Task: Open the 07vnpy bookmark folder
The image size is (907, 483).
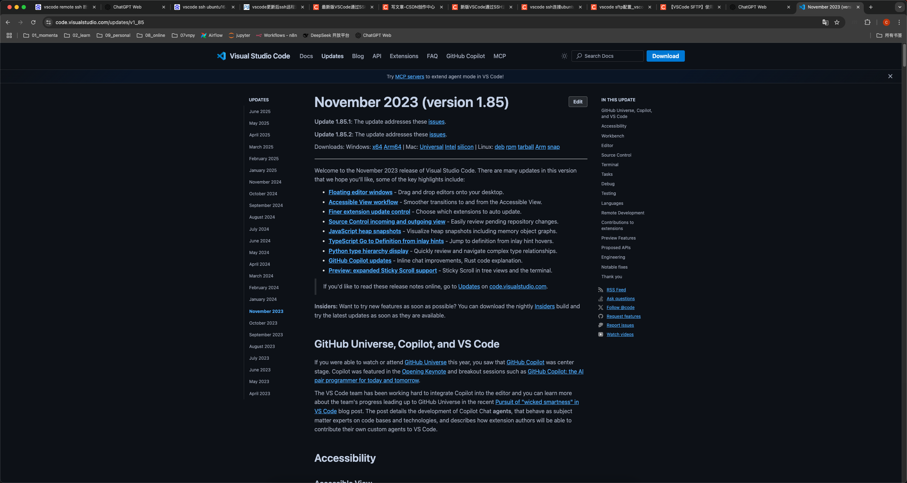Action: tap(183, 35)
